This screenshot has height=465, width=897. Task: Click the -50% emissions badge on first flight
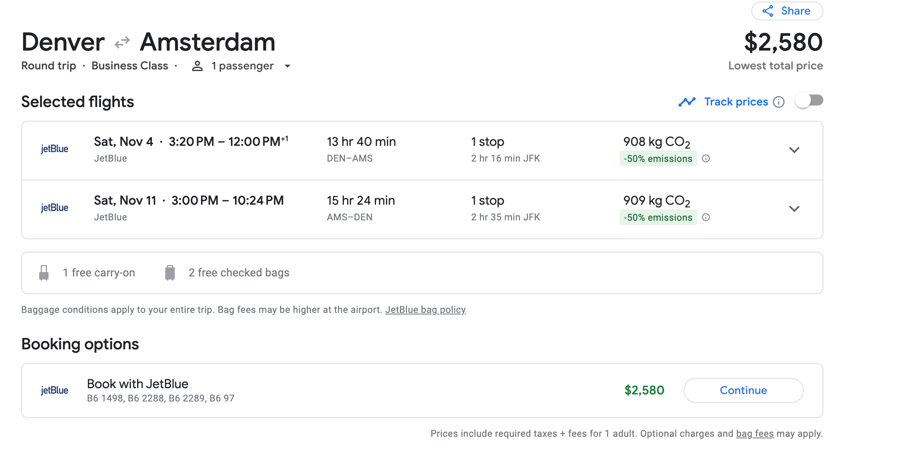coord(658,159)
